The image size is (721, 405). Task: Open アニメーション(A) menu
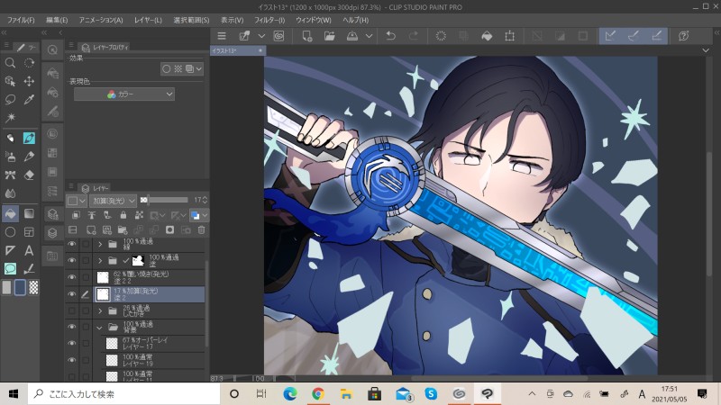pyautogui.click(x=101, y=20)
